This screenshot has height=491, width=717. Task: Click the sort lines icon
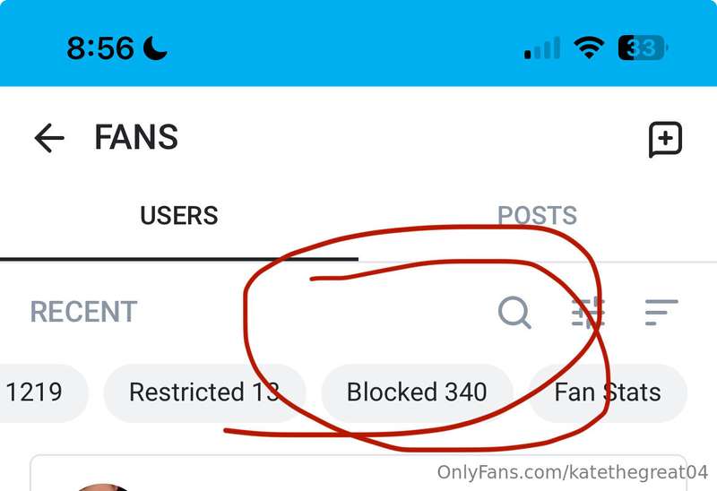click(x=661, y=312)
